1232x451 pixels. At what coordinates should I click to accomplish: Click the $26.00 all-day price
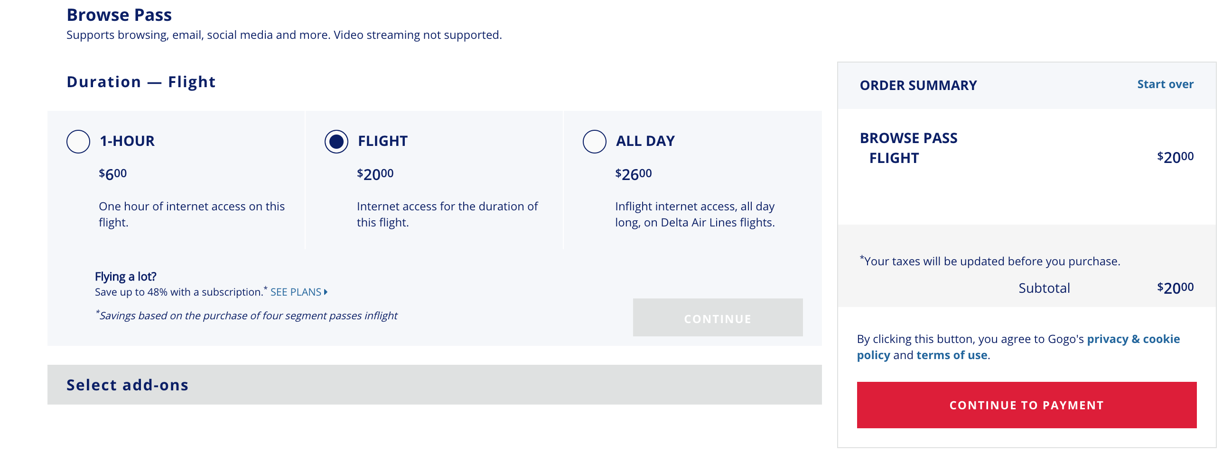[x=633, y=174]
